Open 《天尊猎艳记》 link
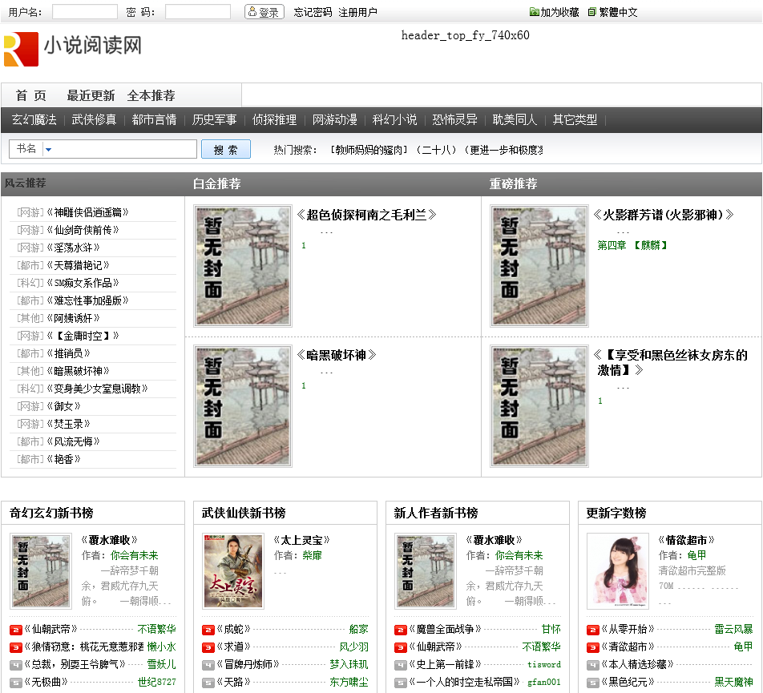This screenshot has height=693, width=763. pyautogui.click(x=78, y=265)
